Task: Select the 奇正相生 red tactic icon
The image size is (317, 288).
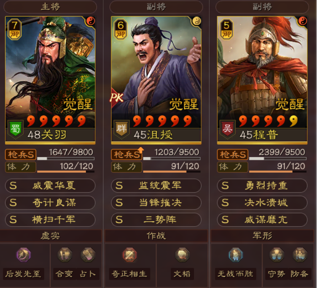Action: coord(129,255)
